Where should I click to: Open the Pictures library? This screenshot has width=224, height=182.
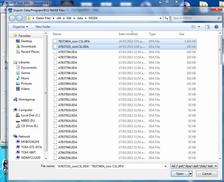26,83
